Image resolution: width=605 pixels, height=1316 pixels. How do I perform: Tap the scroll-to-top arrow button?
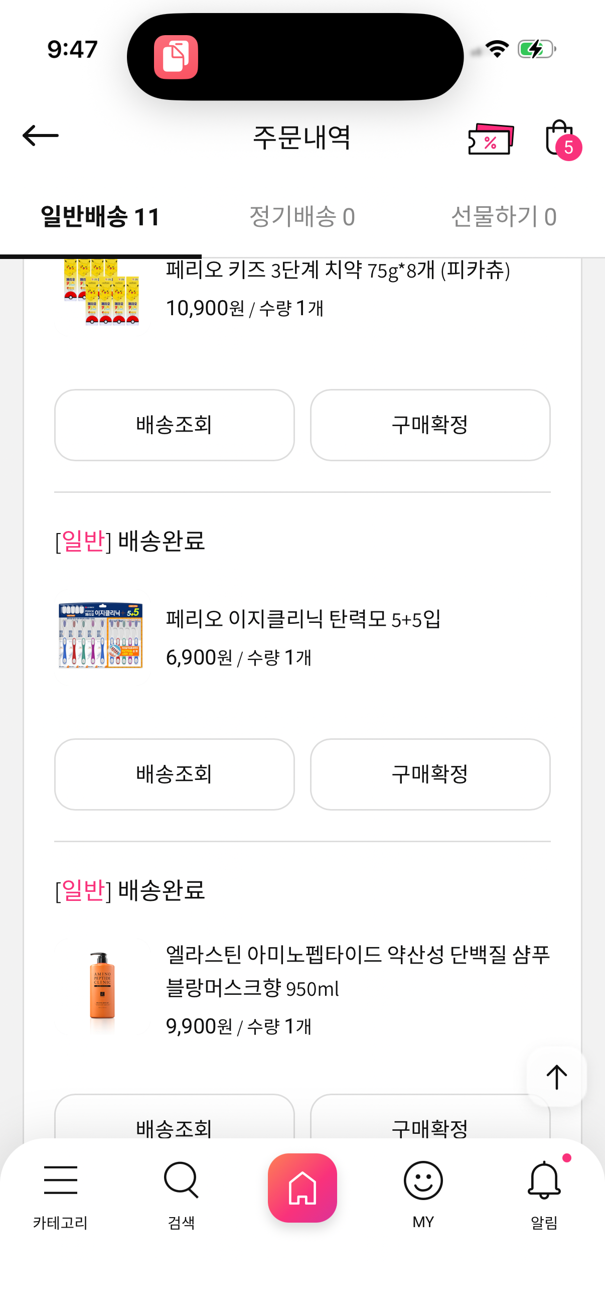click(556, 1077)
